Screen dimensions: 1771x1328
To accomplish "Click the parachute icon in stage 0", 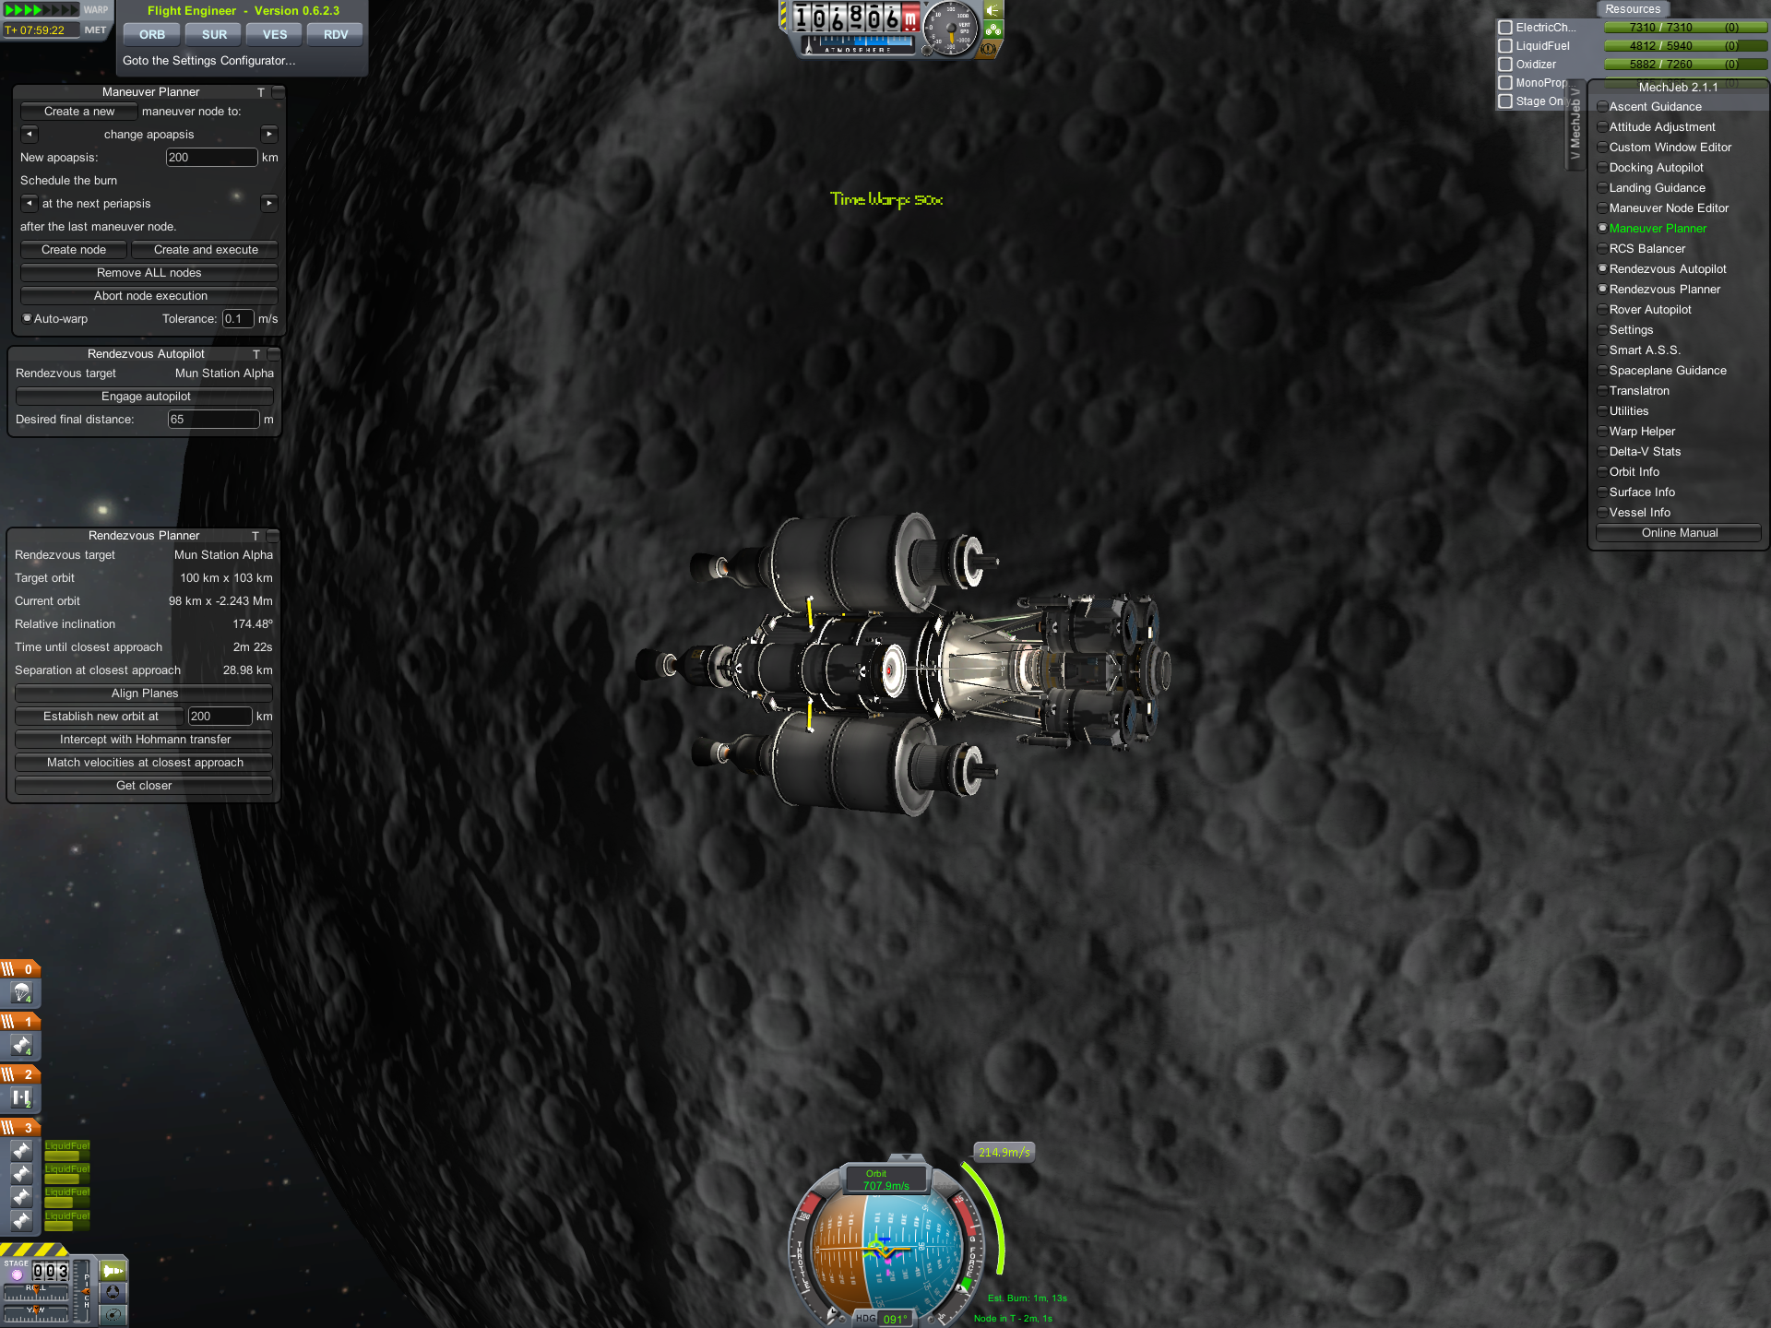I will 21,993.
